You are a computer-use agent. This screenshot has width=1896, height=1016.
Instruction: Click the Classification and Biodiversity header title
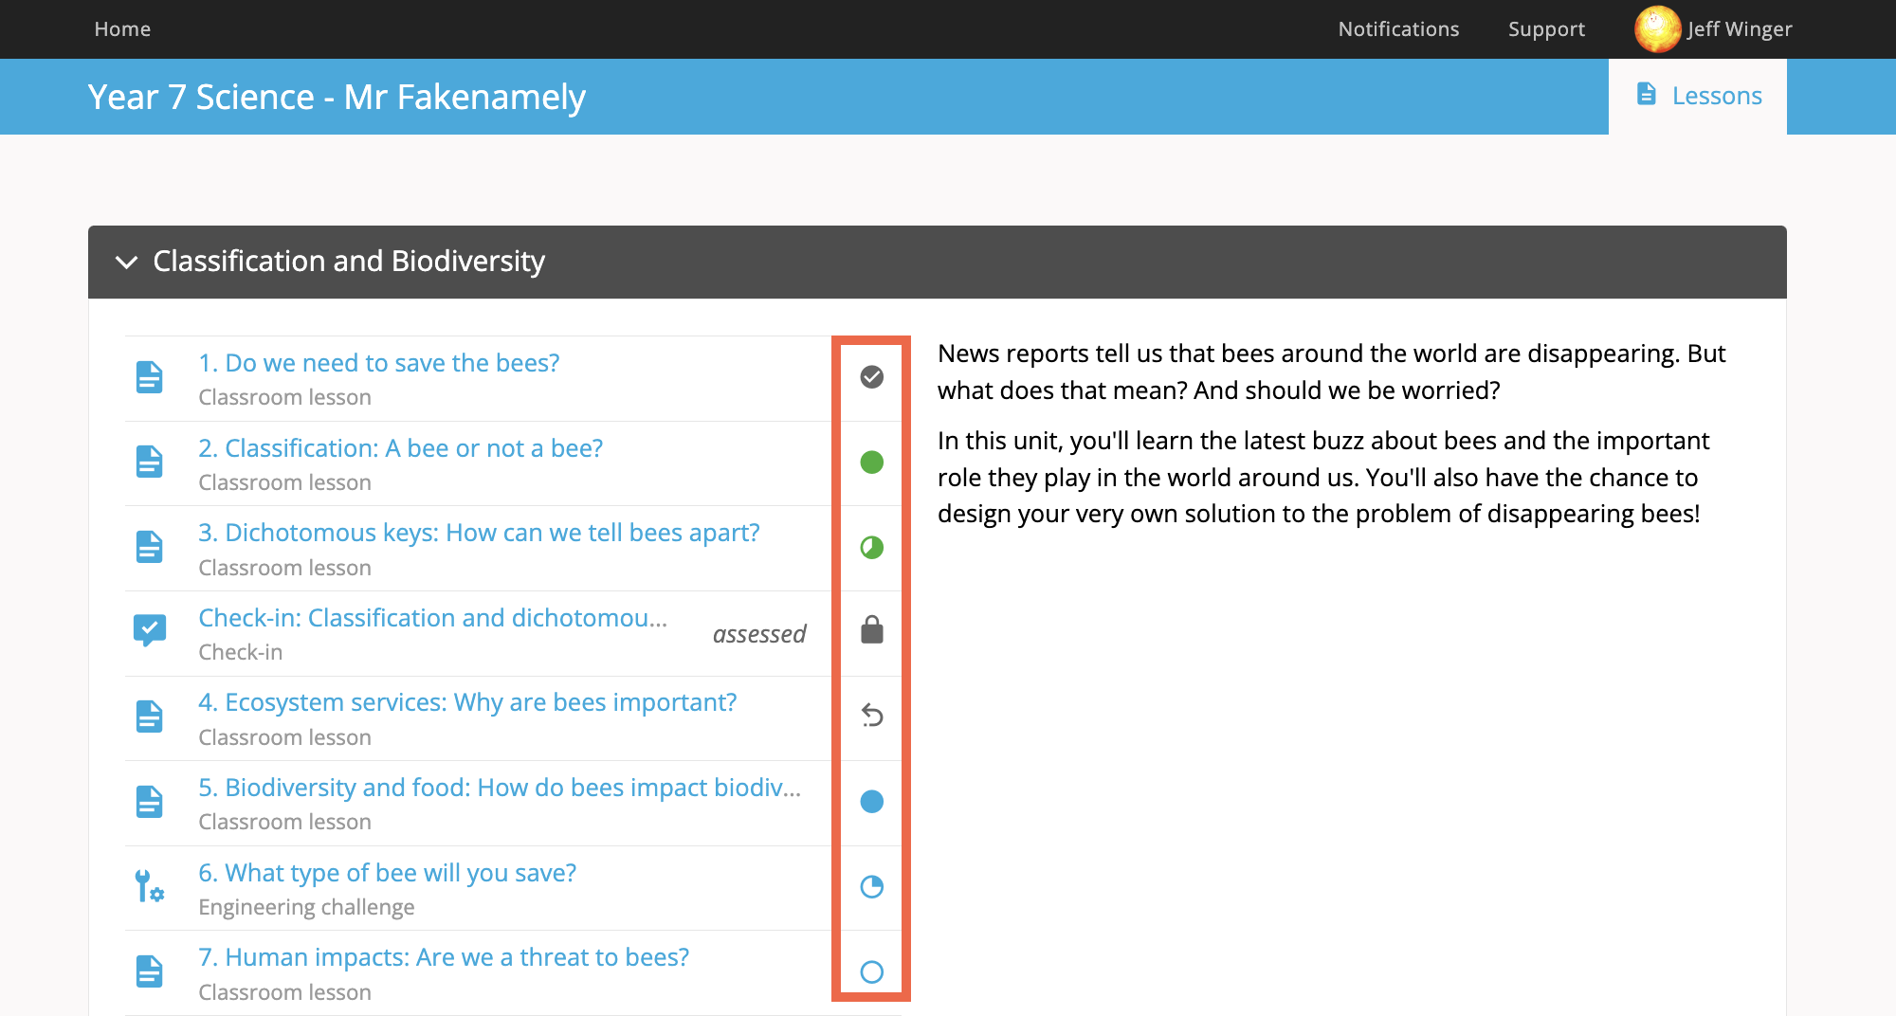tap(349, 261)
